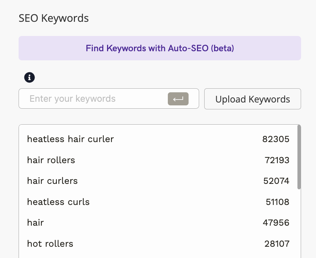
Task: Click the volume value 28107
Action: coord(277,243)
